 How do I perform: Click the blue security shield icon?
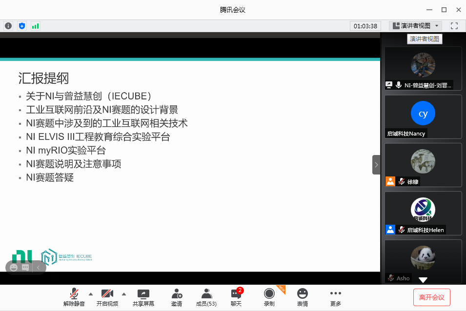click(21, 26)
